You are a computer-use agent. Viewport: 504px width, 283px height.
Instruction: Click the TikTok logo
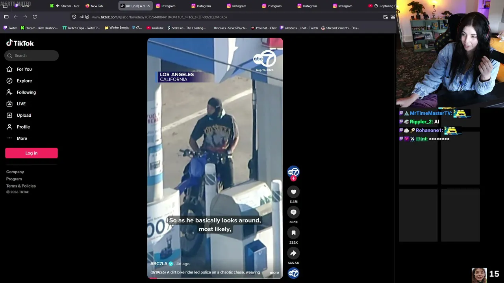tap(20, 43)
